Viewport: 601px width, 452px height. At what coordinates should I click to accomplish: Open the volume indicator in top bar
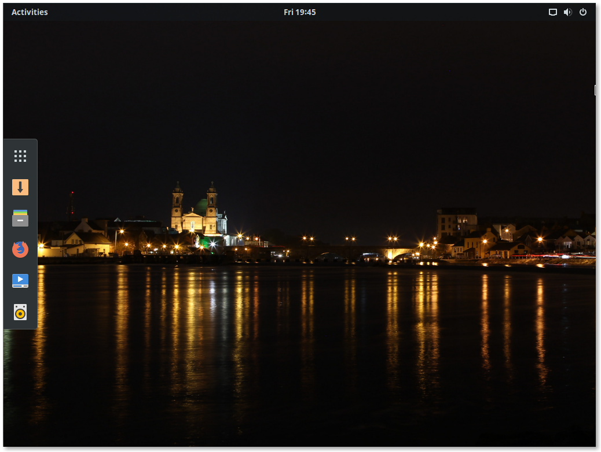click(567, 12)
